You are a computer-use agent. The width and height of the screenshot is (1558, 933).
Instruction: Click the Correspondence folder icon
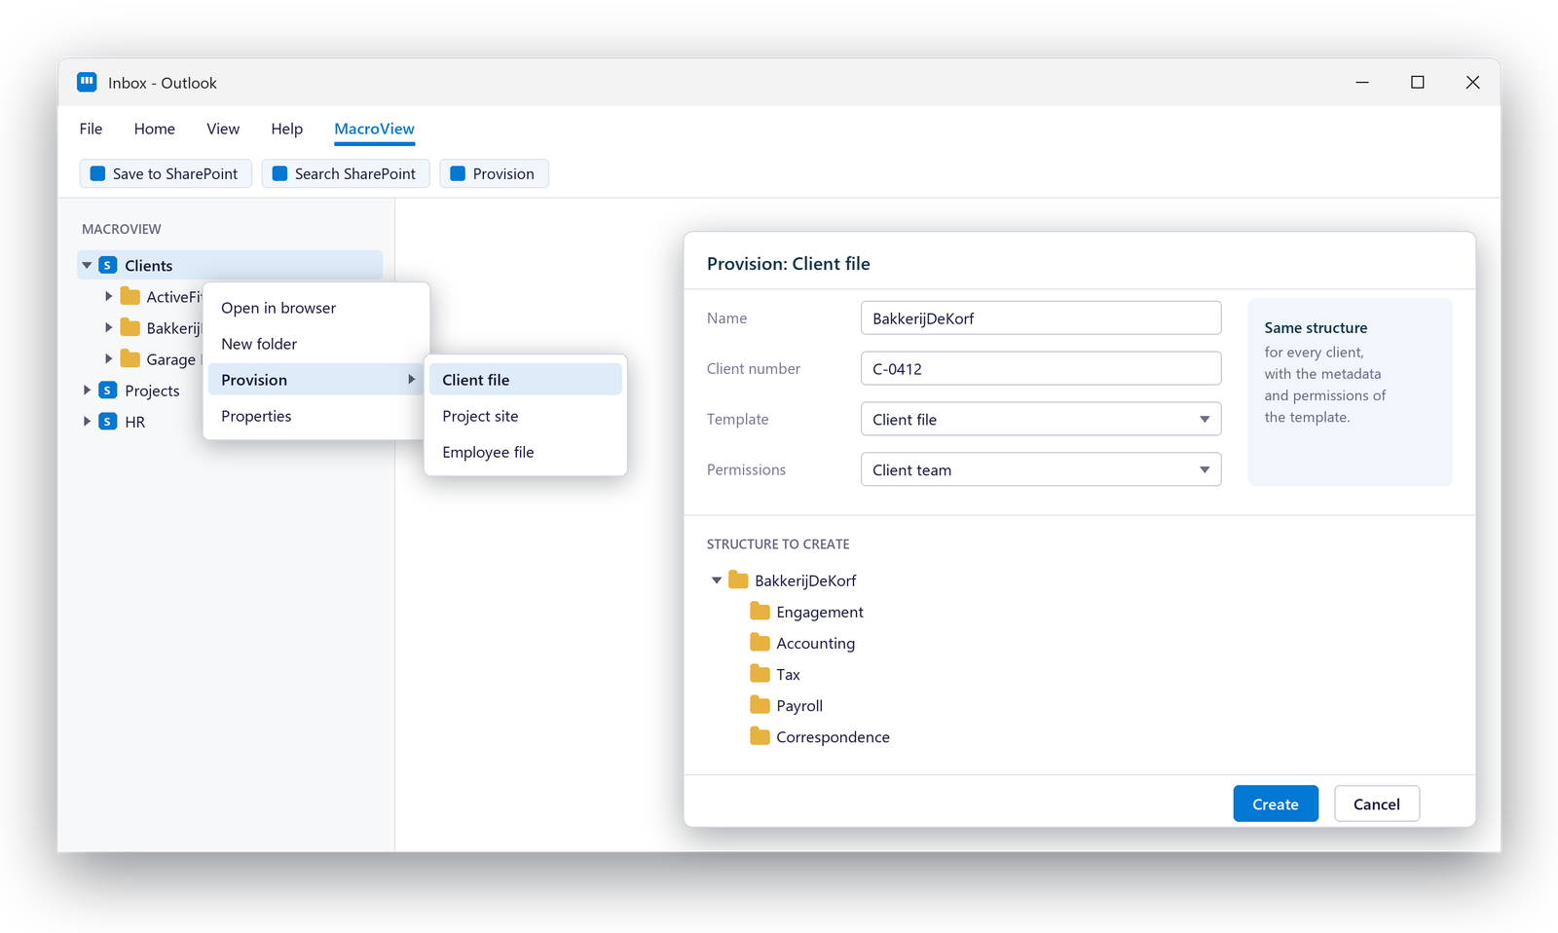click(760, 735)
